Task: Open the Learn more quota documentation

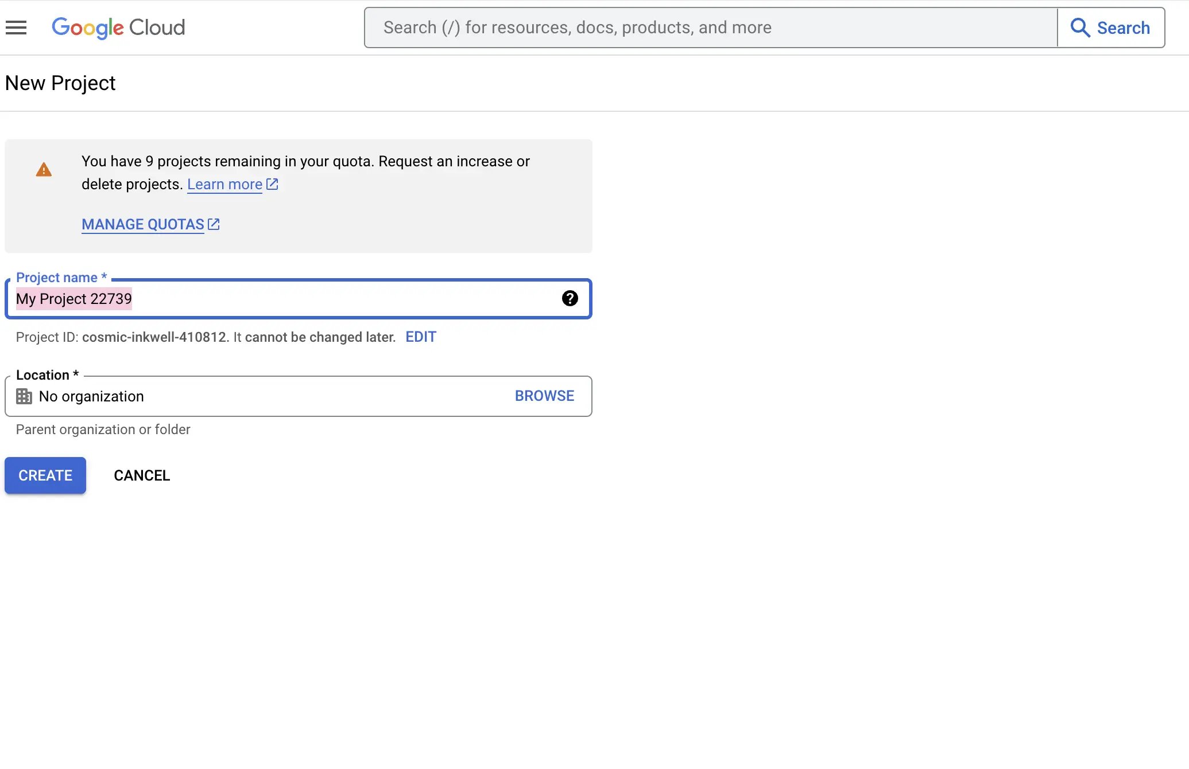Action: (224, 184)
